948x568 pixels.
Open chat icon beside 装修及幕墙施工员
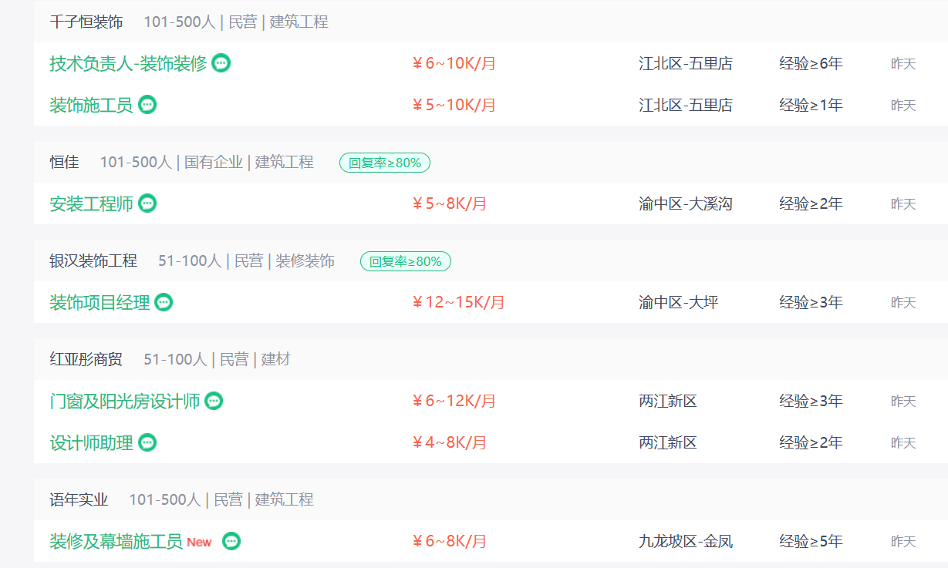coord(231,541)
